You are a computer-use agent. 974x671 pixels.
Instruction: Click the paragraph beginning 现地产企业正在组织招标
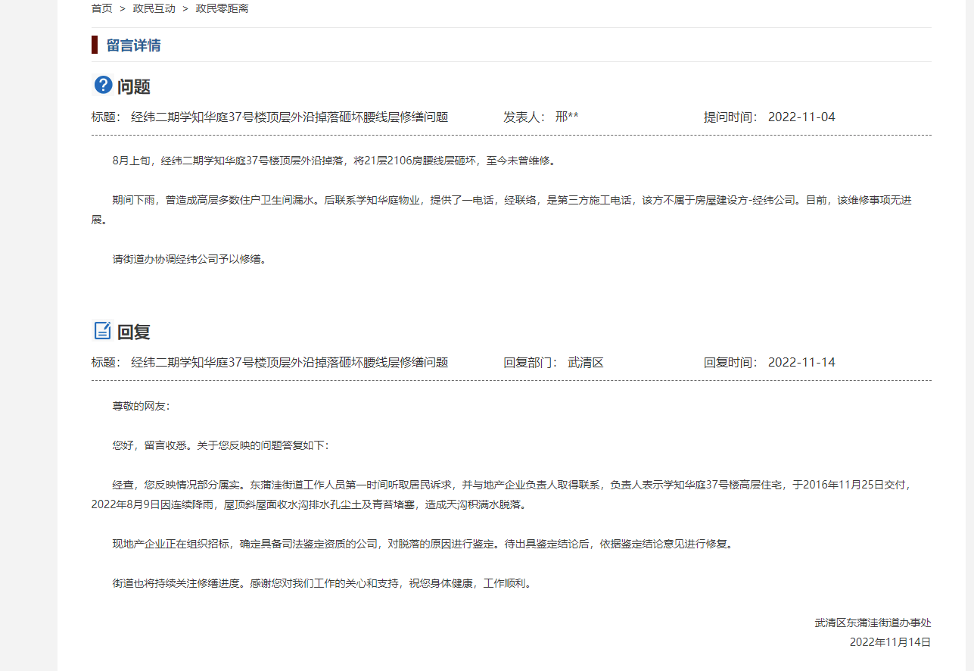(423, 544)
